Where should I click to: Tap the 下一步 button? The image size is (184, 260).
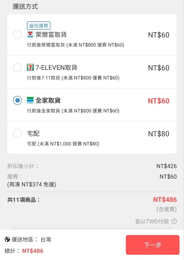pos(153,245)
